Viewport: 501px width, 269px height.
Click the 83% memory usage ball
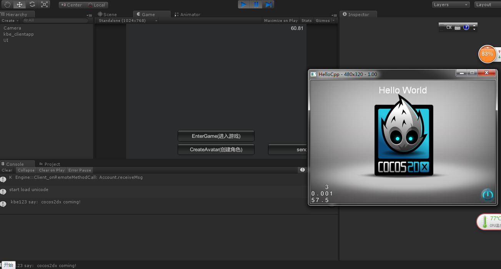tap(487, 54)
